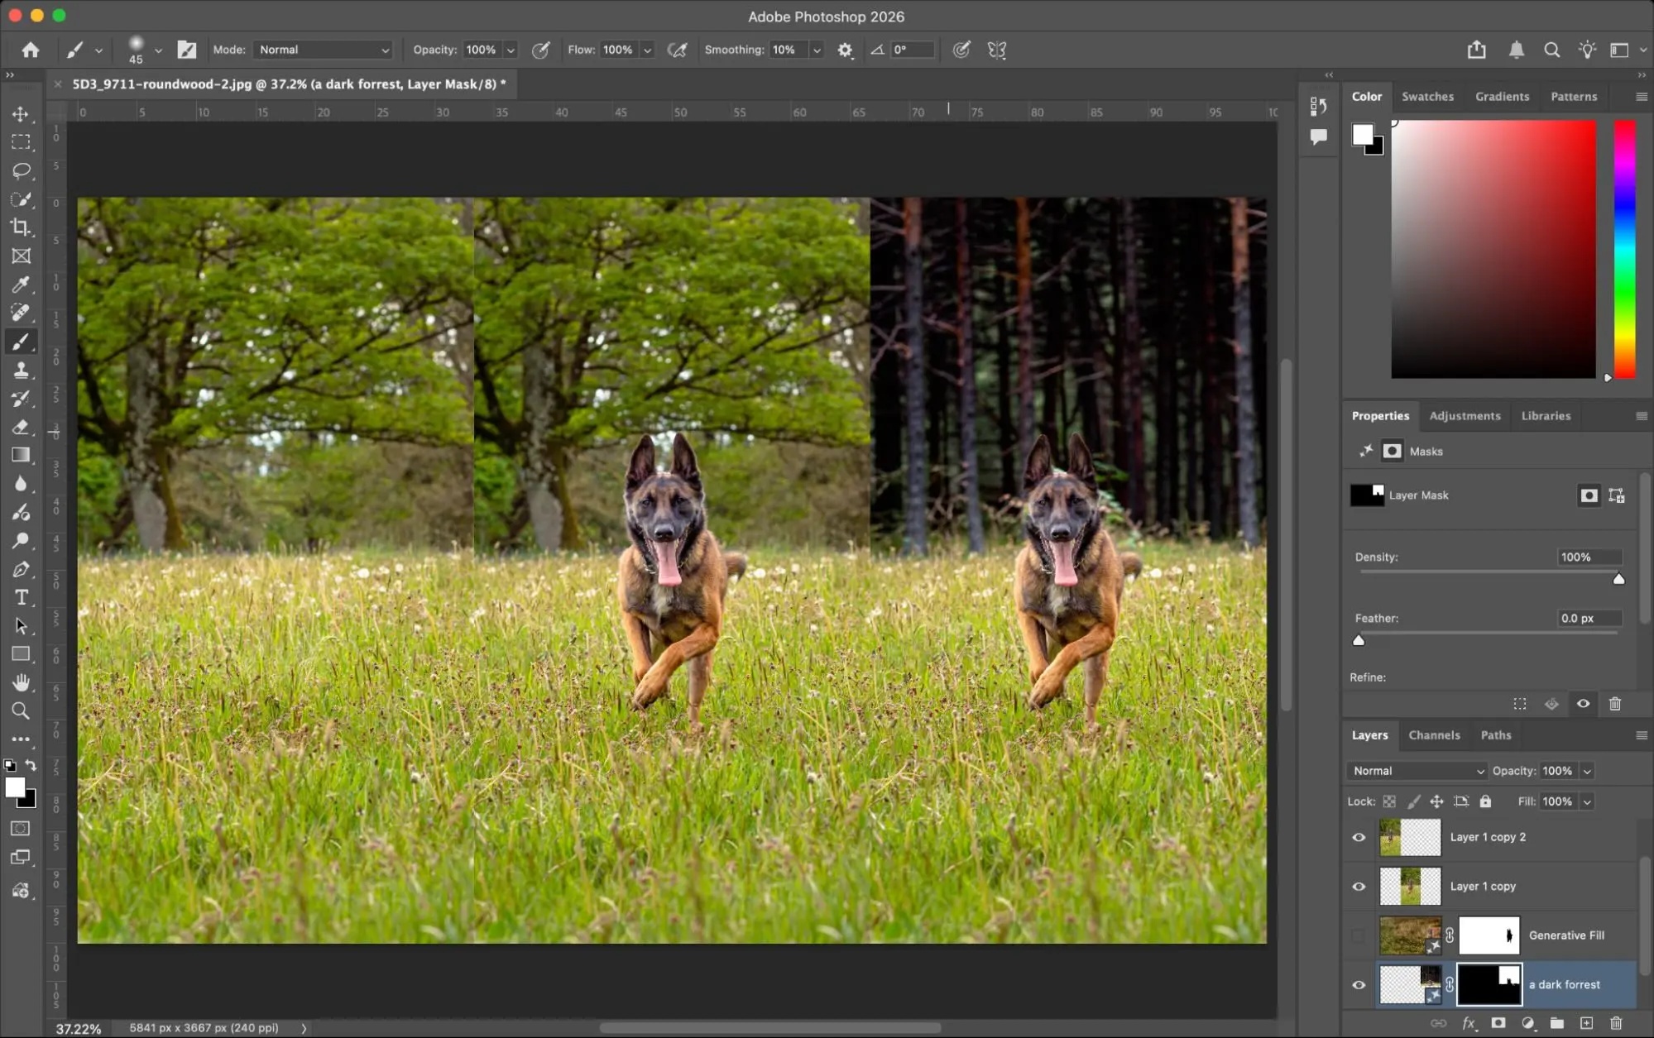
Task: Open the blending Mode dropdown in options bar
Action: pos(322,50)
